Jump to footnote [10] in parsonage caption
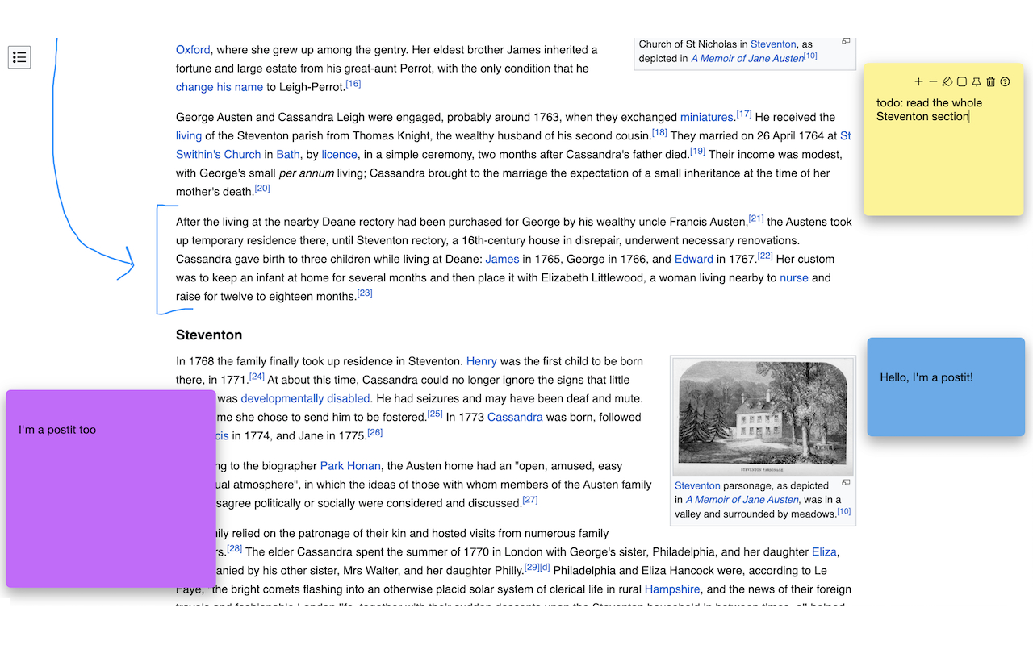1033x645 pixels. pyautogui.click(x=843, y=511)
